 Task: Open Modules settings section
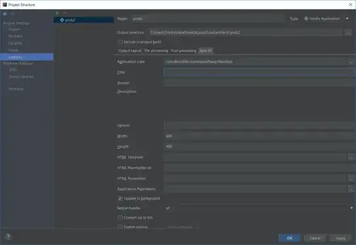click(15, 36)
